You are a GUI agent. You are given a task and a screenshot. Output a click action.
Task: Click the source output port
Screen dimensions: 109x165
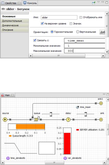(x=10, y=119)
